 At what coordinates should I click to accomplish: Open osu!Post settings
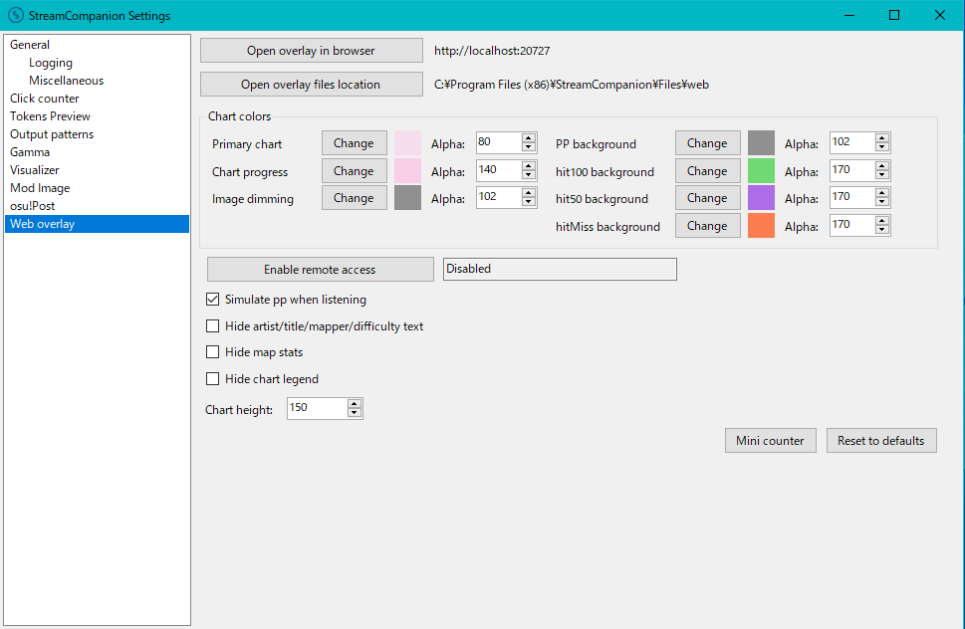[x=32, y=206]
